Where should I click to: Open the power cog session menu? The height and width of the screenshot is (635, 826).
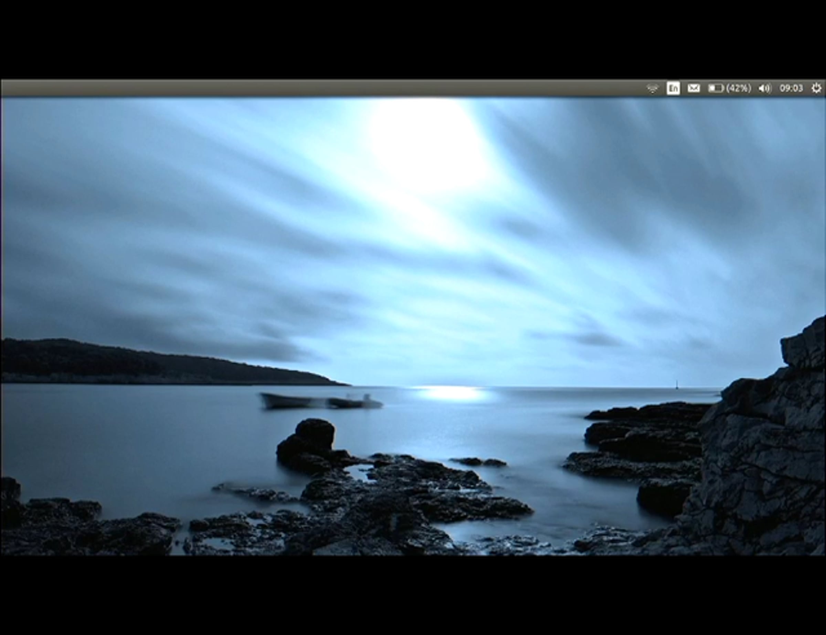pos(816,88)
